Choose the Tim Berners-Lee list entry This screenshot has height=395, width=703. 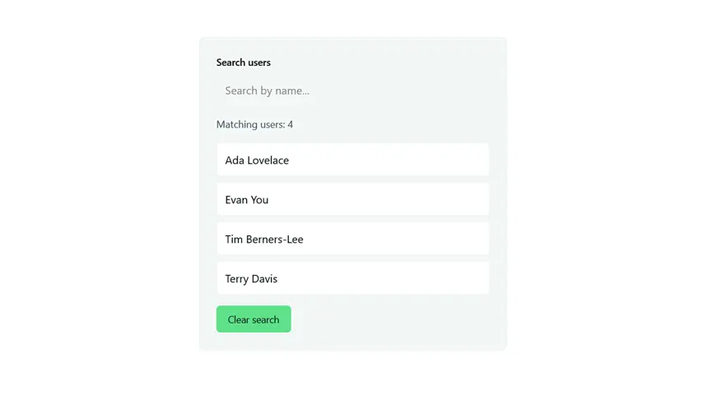353,239
